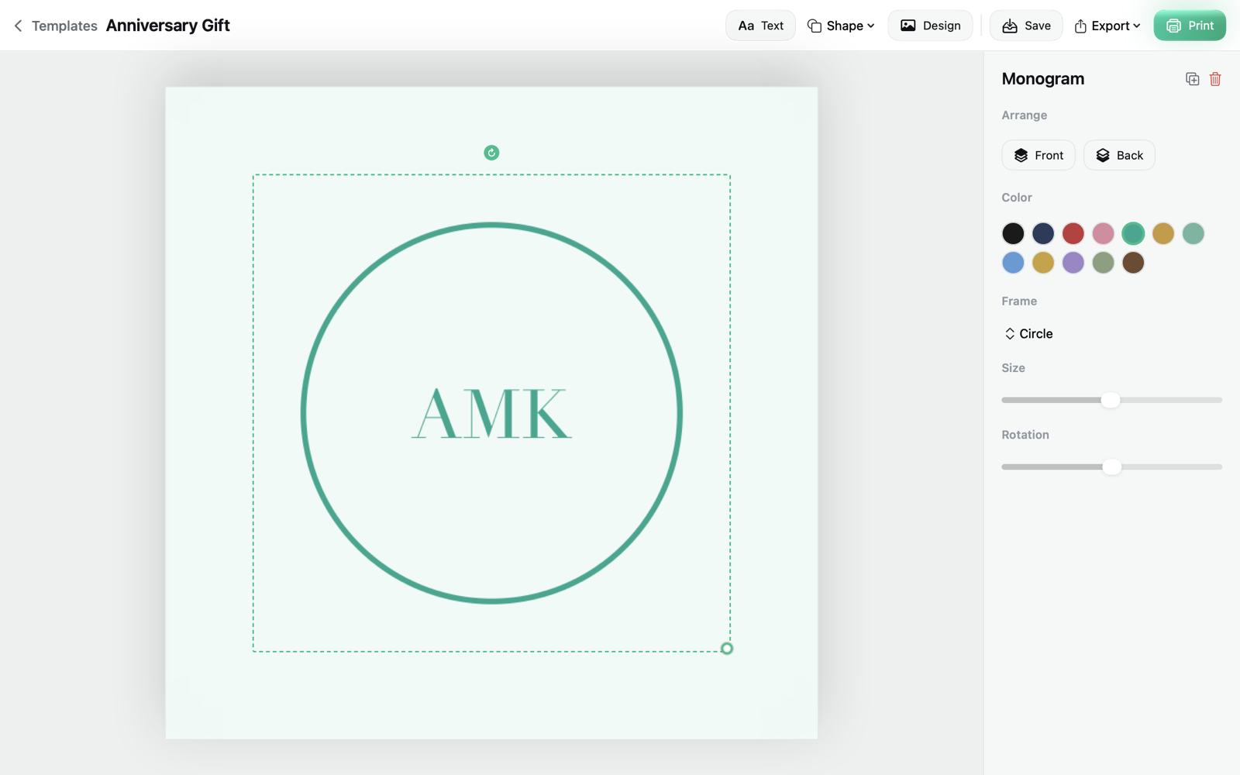This screenshot has height=775, width=1240.
Task: Choose the brown color swatch
Action: click(1133, 263)
